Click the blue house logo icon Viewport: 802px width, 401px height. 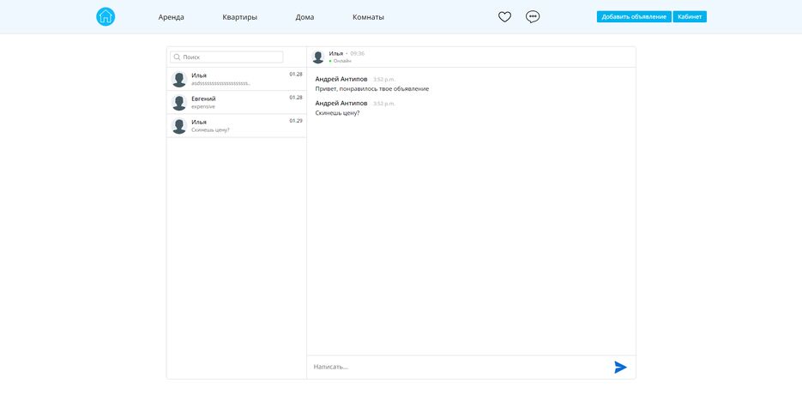click(x=106, y=17)
